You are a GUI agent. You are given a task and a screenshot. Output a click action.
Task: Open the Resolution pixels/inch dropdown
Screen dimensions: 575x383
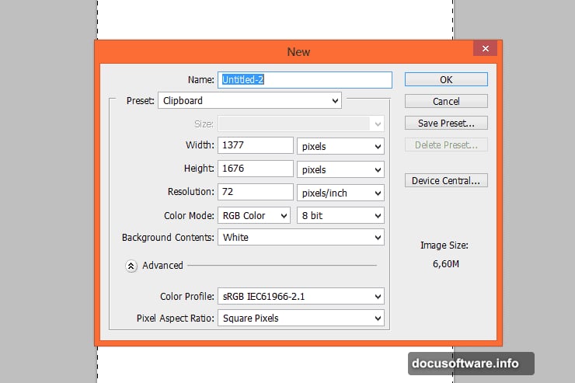point(340,193)
